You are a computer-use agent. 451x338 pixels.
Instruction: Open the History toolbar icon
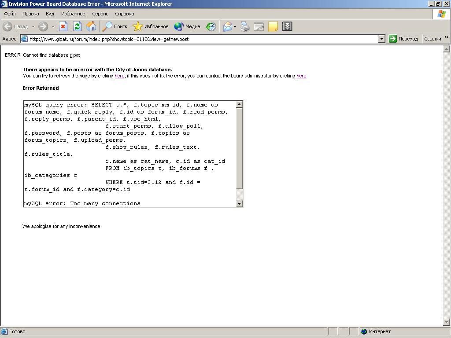211,26
